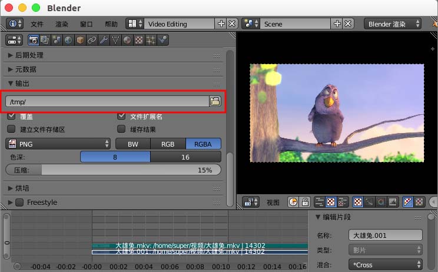Enable the 建立文件存储区 checkbox
438x272 pixels.
pyautogui.click(x=11, y=129)
